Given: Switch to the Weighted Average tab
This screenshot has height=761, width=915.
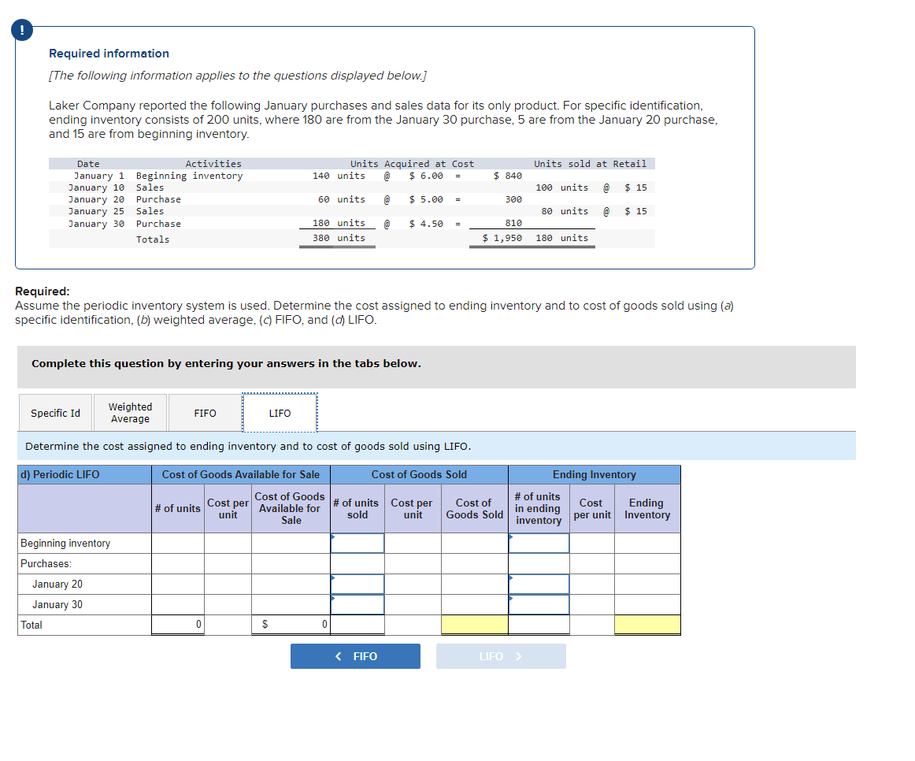Looking at the screenshot, I should 130,413.
